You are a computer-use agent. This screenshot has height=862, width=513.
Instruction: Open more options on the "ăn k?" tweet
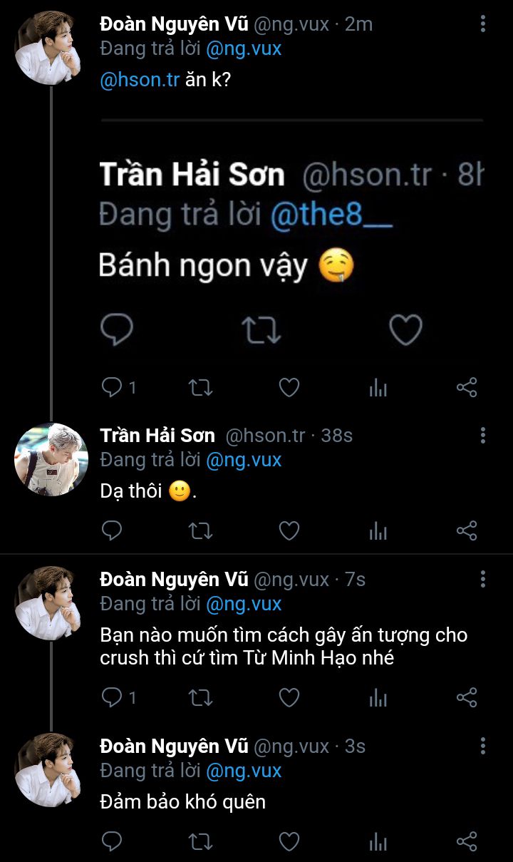[483, 24]
